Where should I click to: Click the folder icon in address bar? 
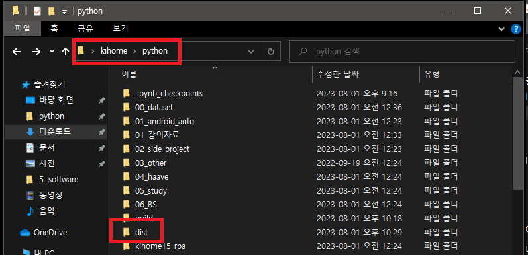80,51
